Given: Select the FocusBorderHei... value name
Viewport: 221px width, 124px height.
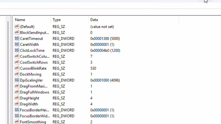Looking at the screenshot, I should coord(35,110).
